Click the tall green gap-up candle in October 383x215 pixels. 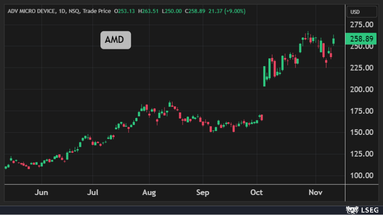click(264, 75)
